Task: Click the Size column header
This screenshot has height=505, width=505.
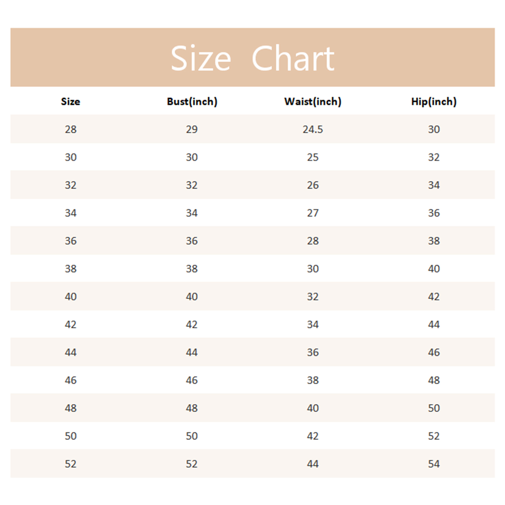Action: (71, 101)
